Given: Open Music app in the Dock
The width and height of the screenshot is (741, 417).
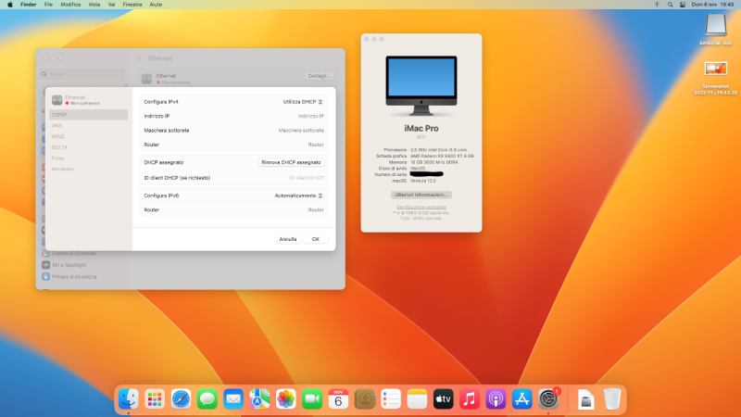Looking at the screenshot, I should coord(470,399).
